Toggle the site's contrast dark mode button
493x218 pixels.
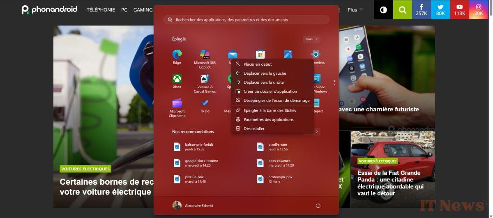pos(383,9)
